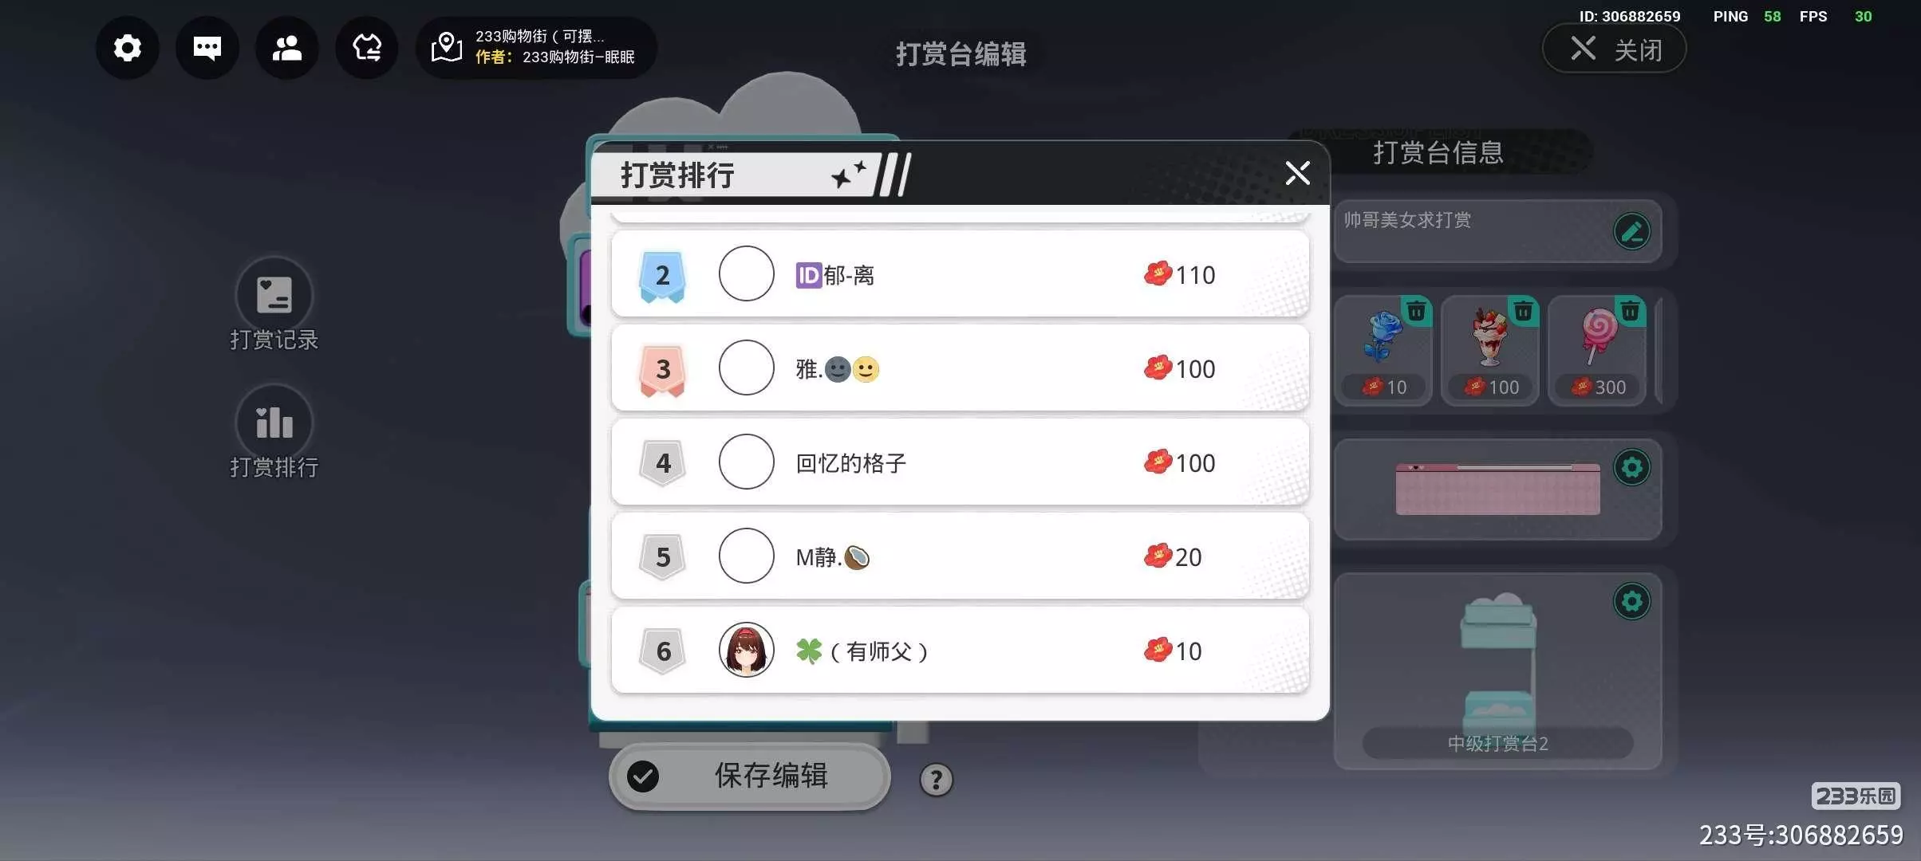Open the friends list icon

click(287, 48)
